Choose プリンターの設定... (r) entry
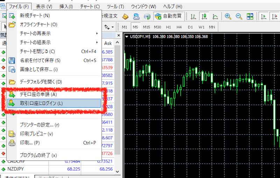 [54, 125]
